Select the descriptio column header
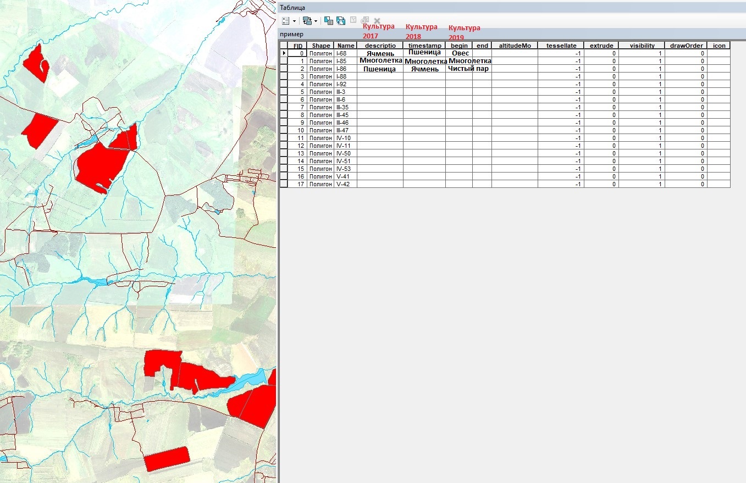This screenshot has height=483, width=746. point(380,46)
